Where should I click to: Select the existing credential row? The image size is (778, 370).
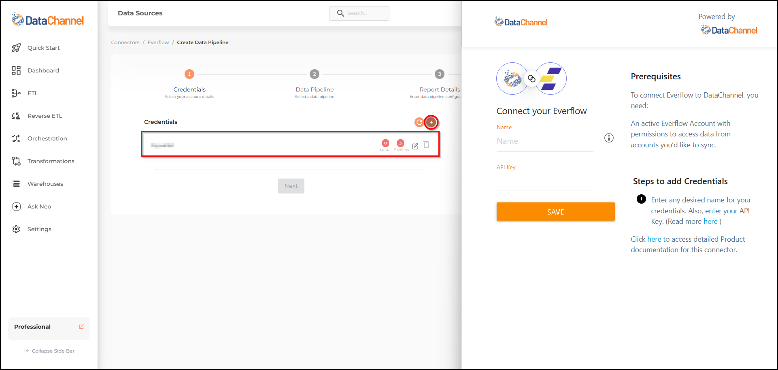click(x=290, y=144)
